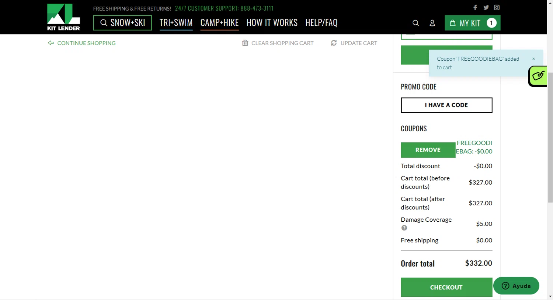Click UPDATE CART
This screenshot has width=553, height=300.
tap(354, 43)
